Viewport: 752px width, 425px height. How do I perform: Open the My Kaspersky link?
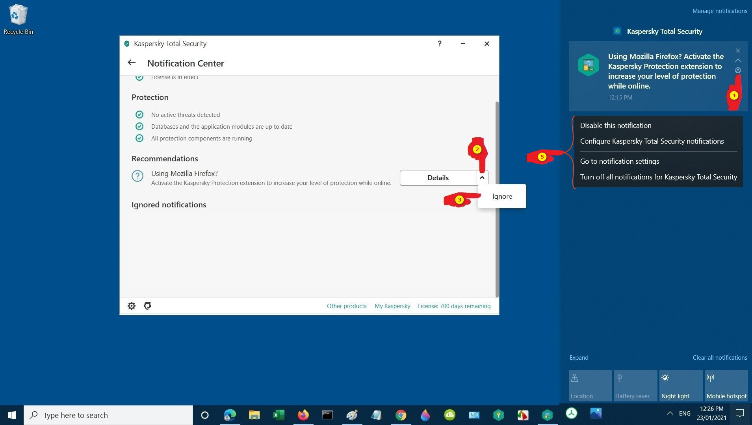(392, 306)
